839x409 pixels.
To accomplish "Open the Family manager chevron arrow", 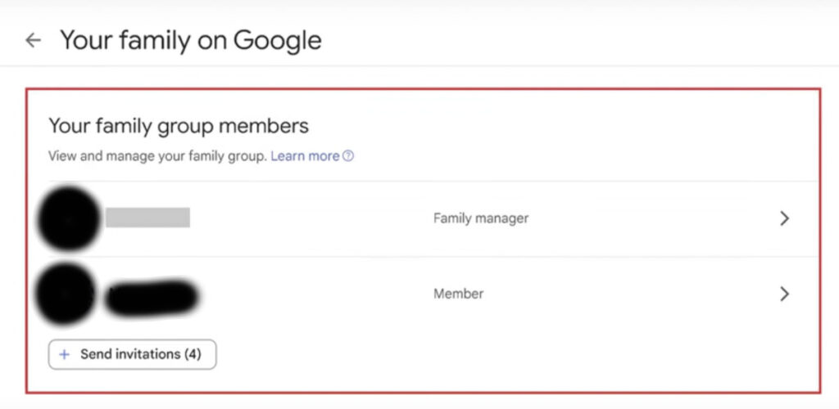I will (784, 218).
